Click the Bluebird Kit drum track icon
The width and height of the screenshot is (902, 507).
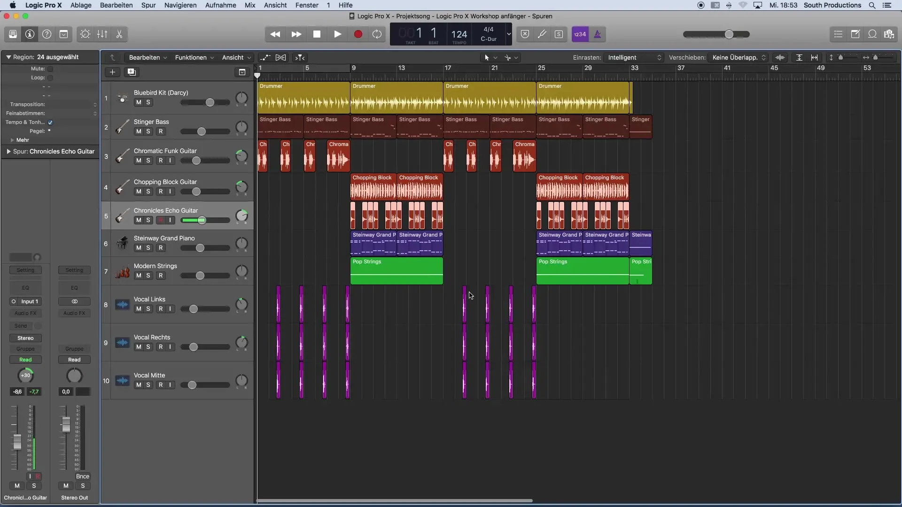122,99
